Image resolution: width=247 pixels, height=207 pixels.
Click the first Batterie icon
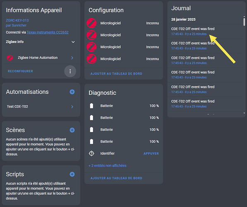[x=91, y=106]
